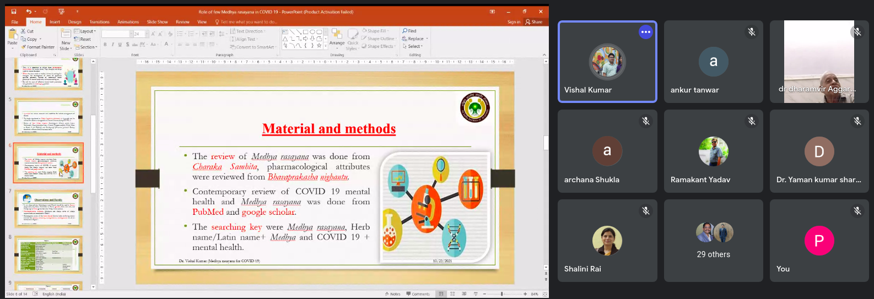Viewport: 874px width, 299px height.
Task: Toggle Underline formatting
Action: point(120,45)
